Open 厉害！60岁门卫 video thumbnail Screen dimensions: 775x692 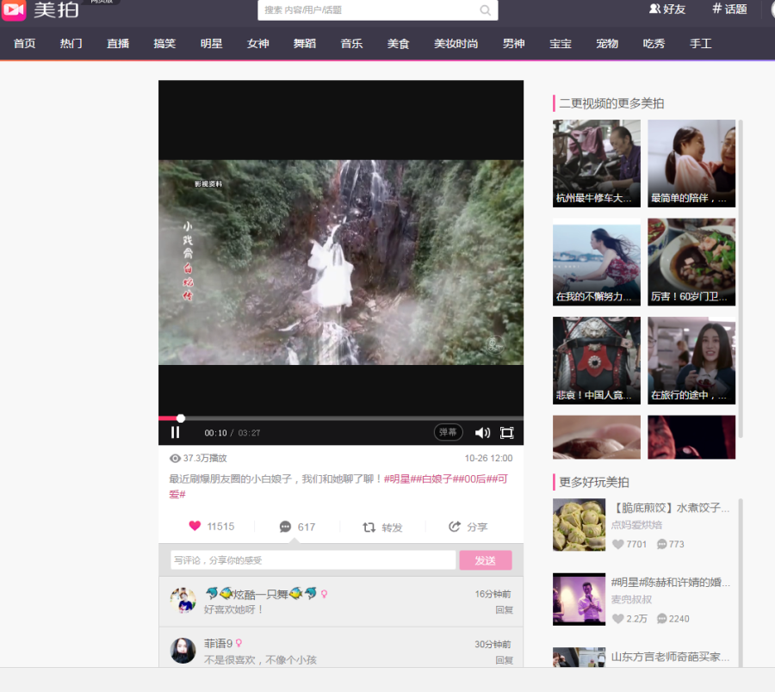[691, 262]
